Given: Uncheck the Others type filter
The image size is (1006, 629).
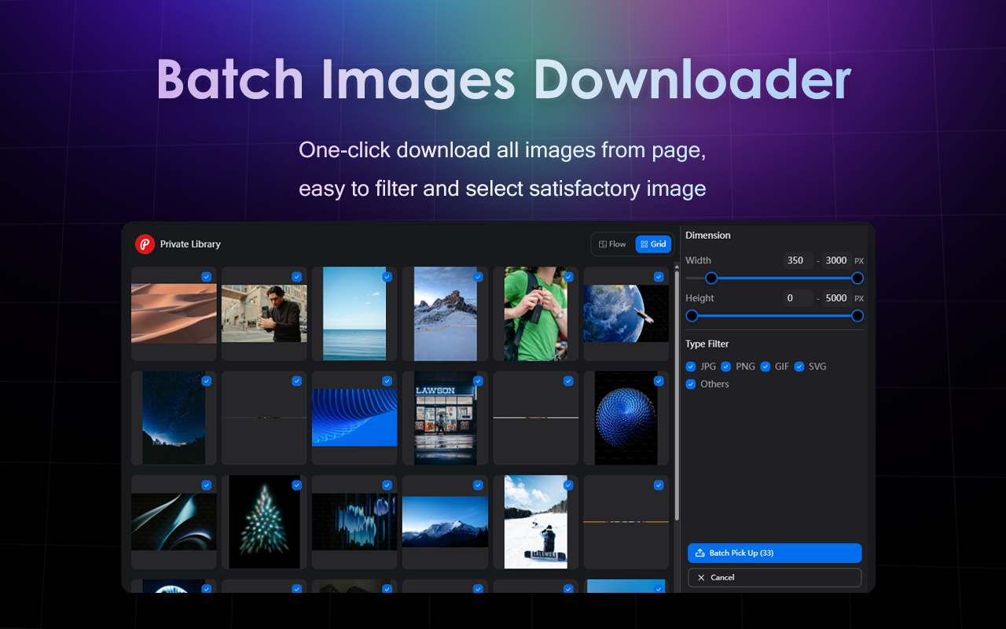Looking at the screenshot, I should [x=691, y=384].
